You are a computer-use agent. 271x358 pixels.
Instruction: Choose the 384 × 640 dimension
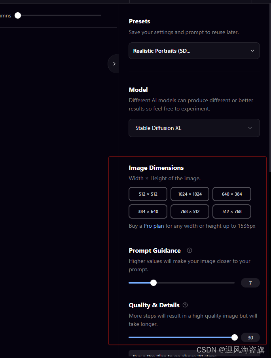(148, 211)
